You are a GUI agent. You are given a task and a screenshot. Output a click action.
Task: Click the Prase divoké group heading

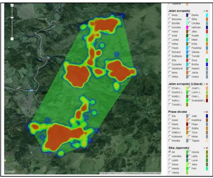pos(177,112)
